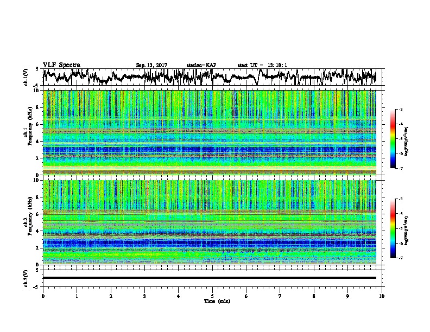
Task: Click inside the ch.2 spectrogram panel
Action: click(210, 222)
